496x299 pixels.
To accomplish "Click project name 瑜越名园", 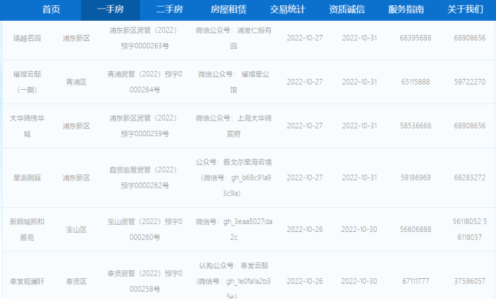I will (x=27, y=38).
